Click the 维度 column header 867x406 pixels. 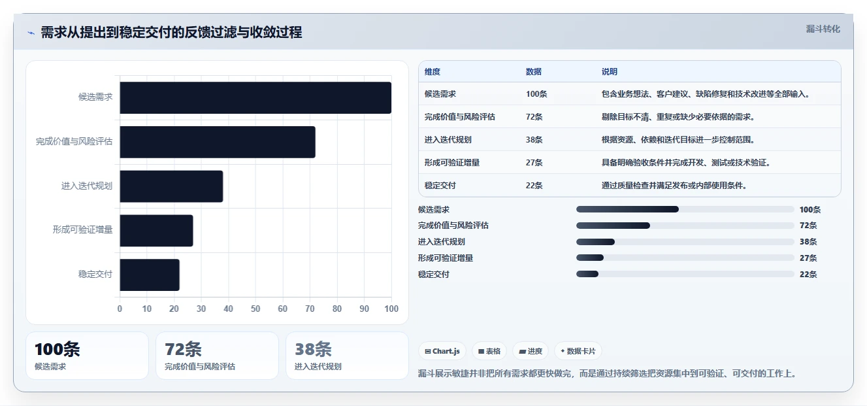[433, 72]
